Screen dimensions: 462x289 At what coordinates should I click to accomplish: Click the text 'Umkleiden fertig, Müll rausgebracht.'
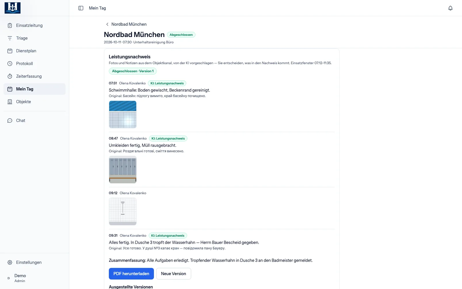[143, 145]
